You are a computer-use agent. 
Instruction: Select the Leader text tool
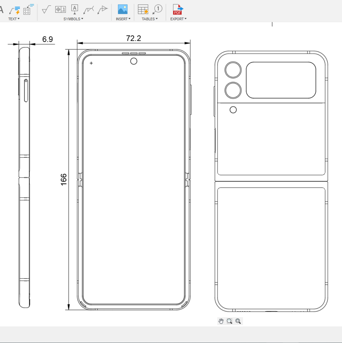click(15, 10)
